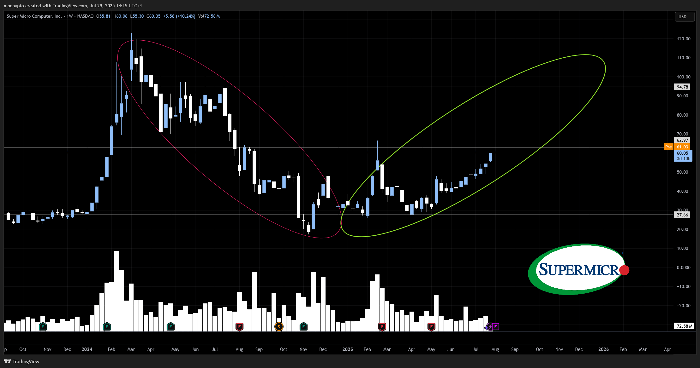The height and width of the screenshot is (368, 700).
Task: Click the purple upcoming earnings E marker
Action: 496,327
